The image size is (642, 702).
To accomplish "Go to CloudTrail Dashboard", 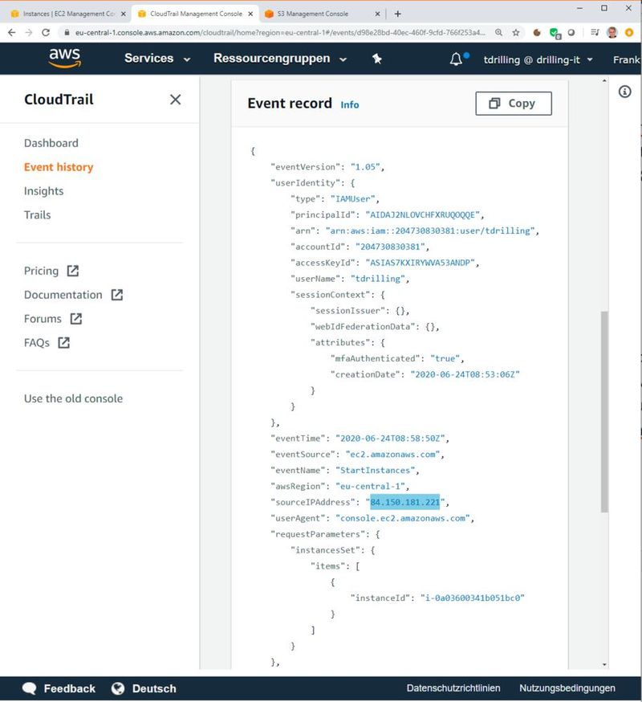I will [x=51, y=143].
